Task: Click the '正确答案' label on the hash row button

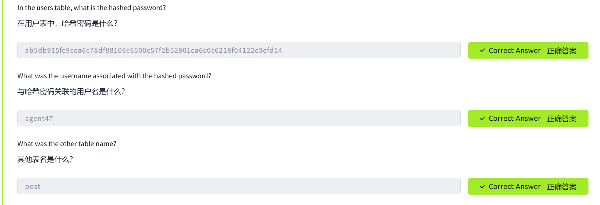Action: tap(562, 51)
